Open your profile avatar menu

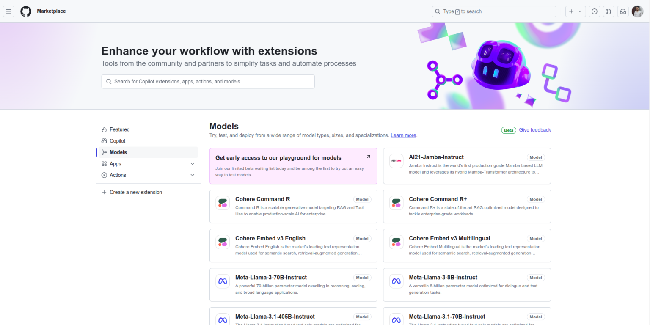tap(638, 11)
